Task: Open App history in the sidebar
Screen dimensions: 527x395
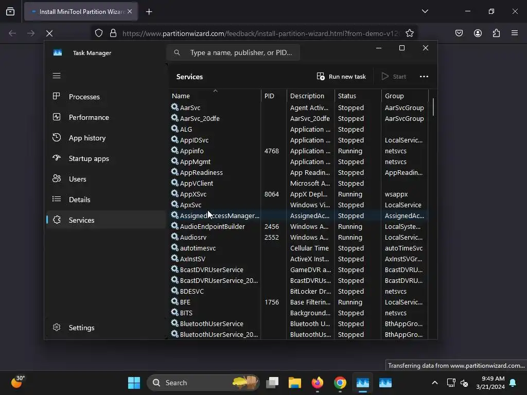Action: coord(106,138)
